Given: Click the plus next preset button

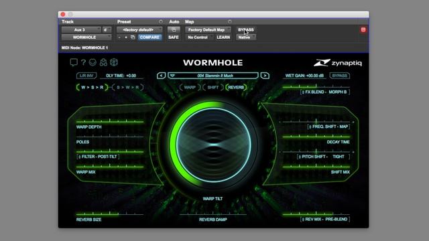Looking at the screenshot, I should (126, 37).
